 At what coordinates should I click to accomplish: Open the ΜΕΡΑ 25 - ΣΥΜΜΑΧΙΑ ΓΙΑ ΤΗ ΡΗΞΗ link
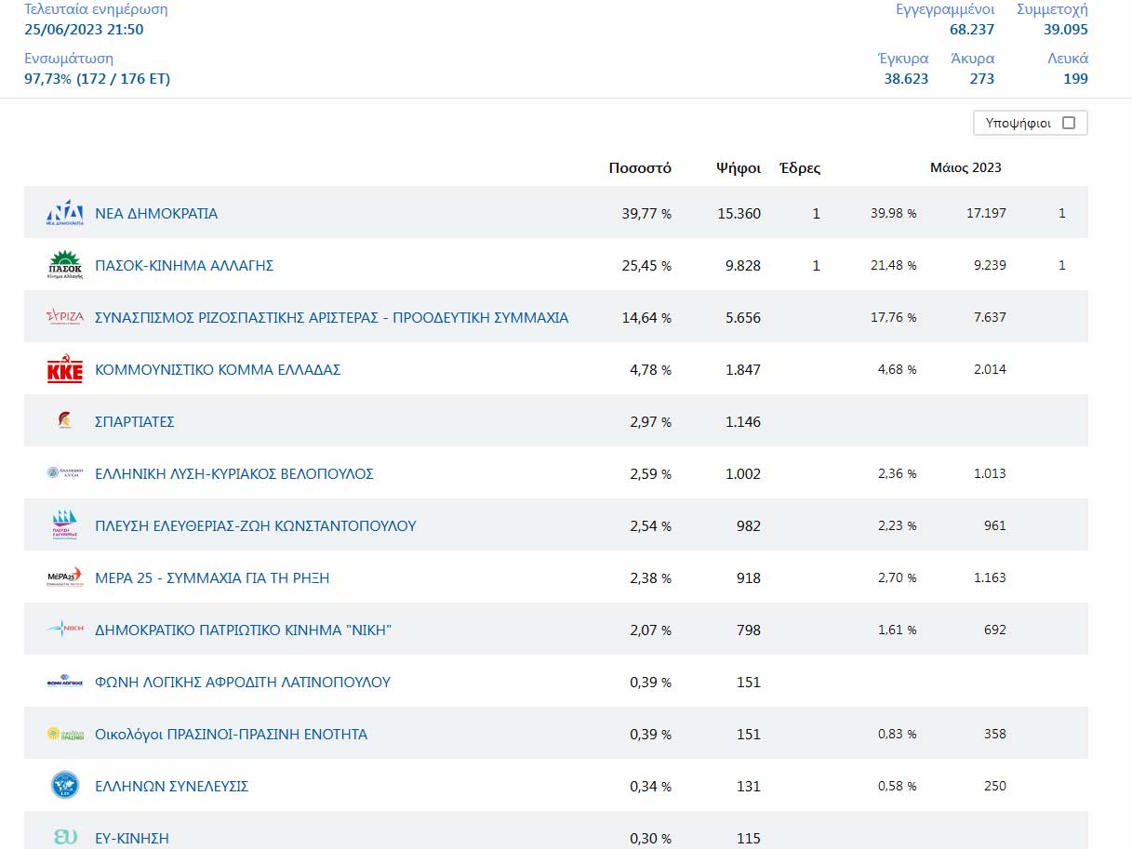tap(212, 577)
